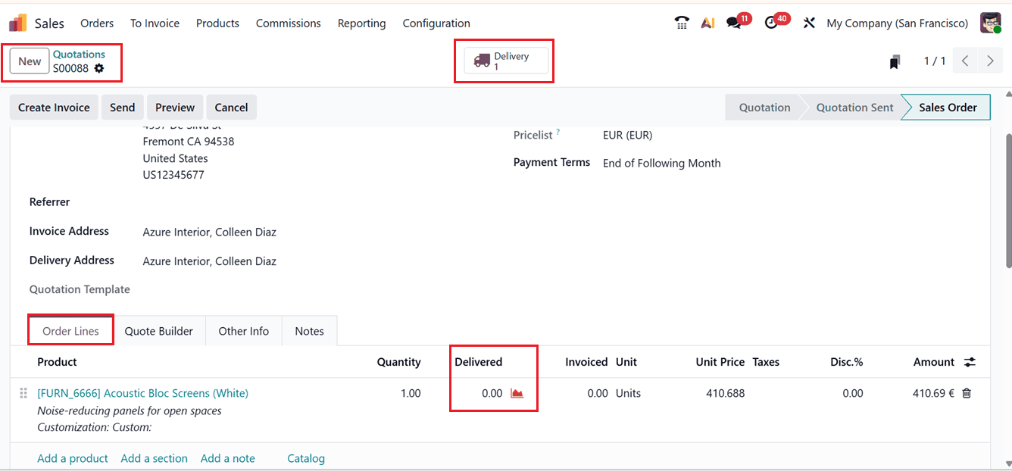Viewport: 1012px width, 471px height.
Task: Grab the drag handle on the order line
Action: click(23, 393)
